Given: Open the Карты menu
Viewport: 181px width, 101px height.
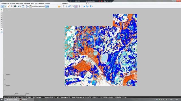Looking at the screenshot, I should 18,4.
